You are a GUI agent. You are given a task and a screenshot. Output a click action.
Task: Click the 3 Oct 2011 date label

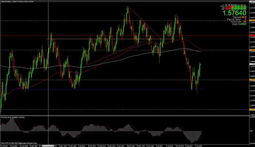199,146
